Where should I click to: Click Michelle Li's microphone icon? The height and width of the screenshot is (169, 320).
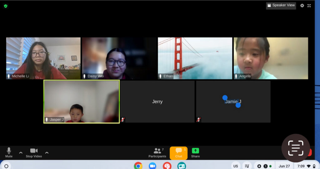(x=8, y=76)
